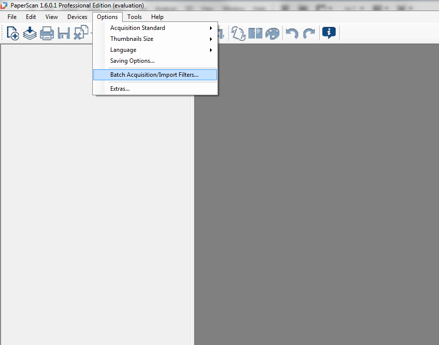Viewport: 439px width, 345px height.
Task: Click the rotate page icon
Action: [238, 33]
